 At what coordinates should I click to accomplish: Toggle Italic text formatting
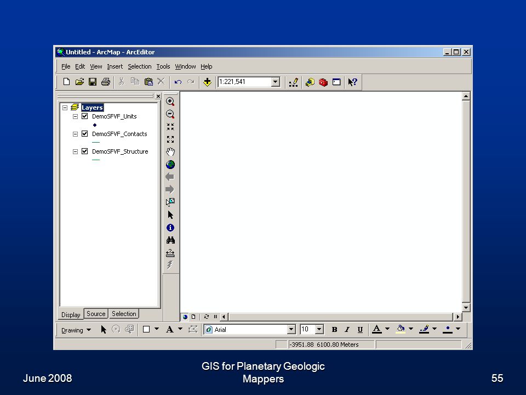tap(347, 330)
